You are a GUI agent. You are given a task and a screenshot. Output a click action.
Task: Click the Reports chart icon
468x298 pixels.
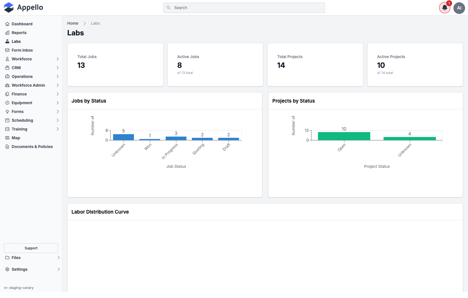click(x=7, y=33)
